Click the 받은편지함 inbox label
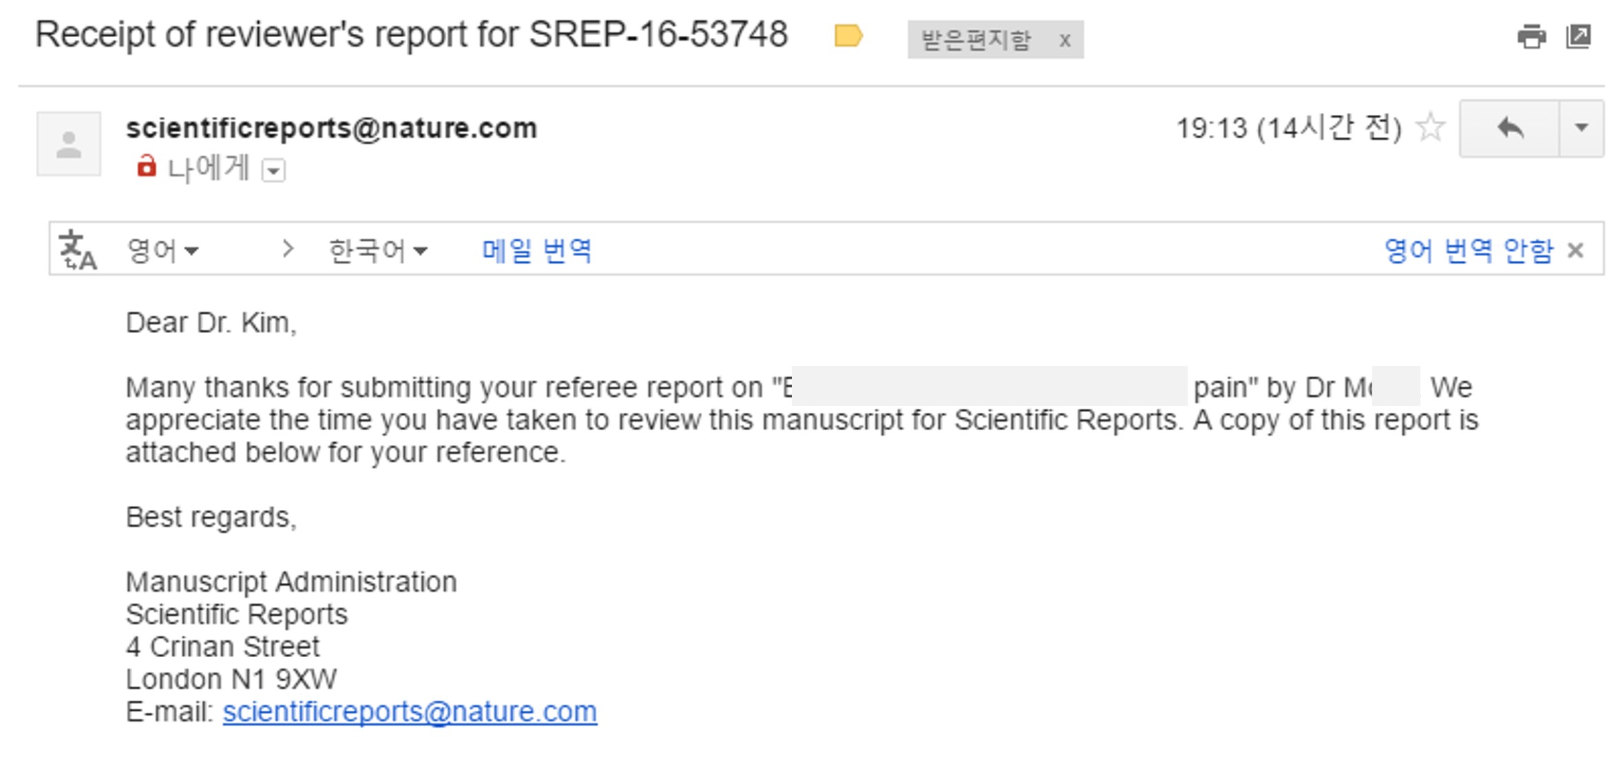The width and height of the screenshot is (1607, 770). click(976, 40)
